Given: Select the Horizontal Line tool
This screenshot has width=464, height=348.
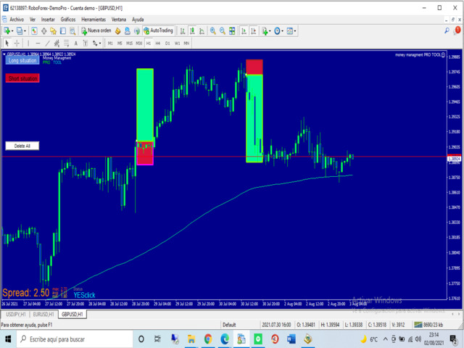Looking at the screenshot, I should click(x=38, y=43).
